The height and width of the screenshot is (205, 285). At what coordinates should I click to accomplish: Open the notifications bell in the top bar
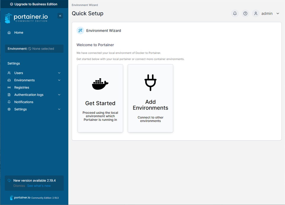[x=235, y=13]
